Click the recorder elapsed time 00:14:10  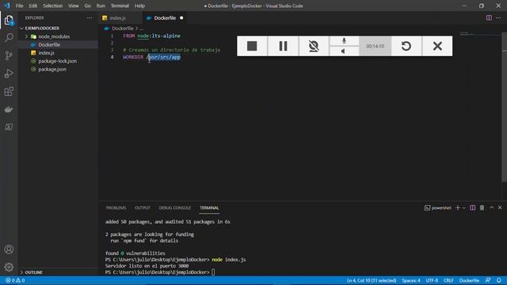tap(375, 46)
